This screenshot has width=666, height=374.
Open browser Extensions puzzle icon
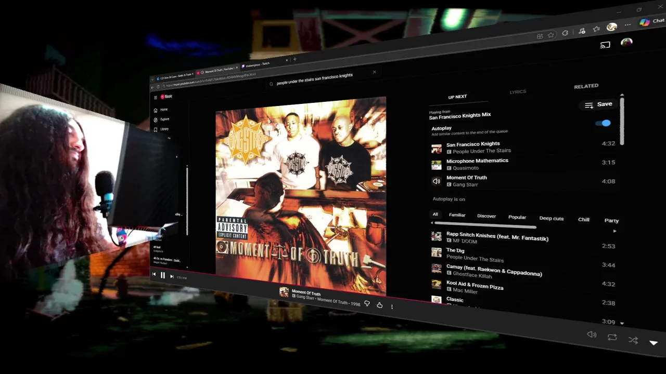coord(565,33)
